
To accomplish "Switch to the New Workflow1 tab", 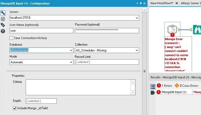I will coord(162,3).
